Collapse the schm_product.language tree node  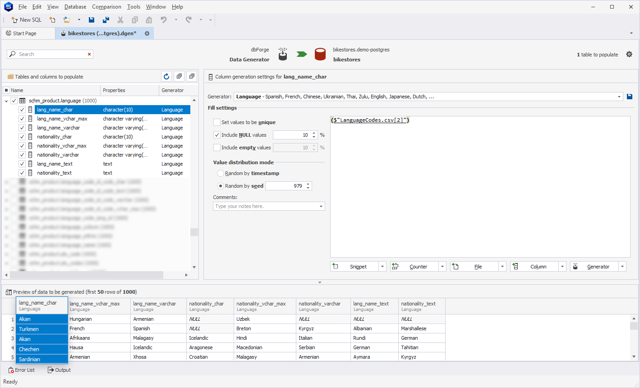[6, 101]
